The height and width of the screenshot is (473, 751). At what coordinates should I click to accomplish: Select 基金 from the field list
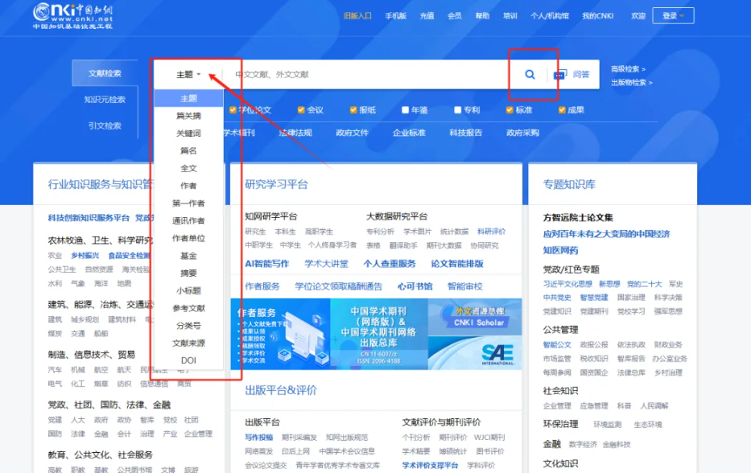[x=188, y=256]
